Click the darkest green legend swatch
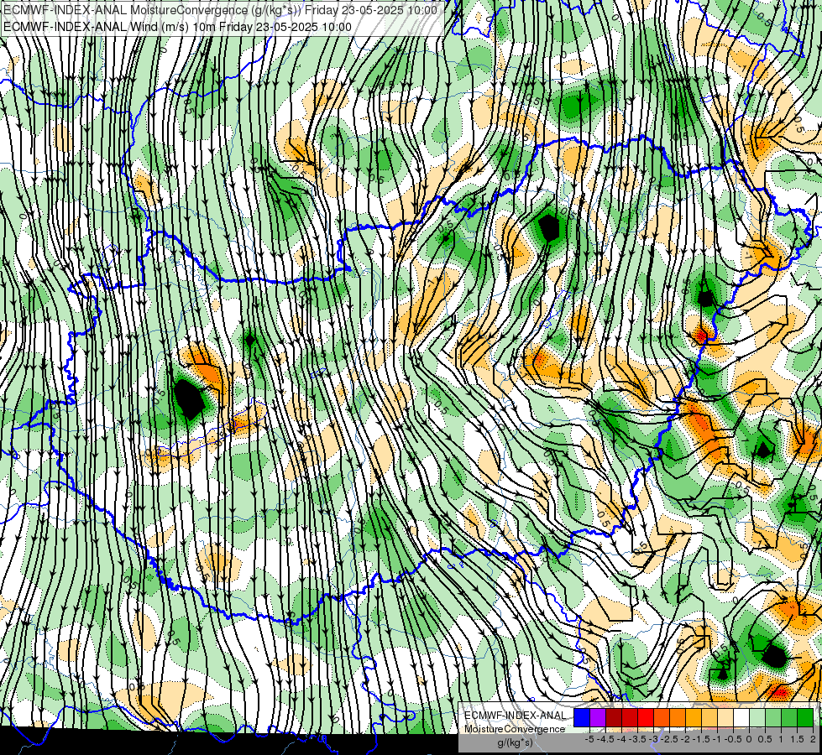Screen dimensions: 822x755 click(805, 717)
